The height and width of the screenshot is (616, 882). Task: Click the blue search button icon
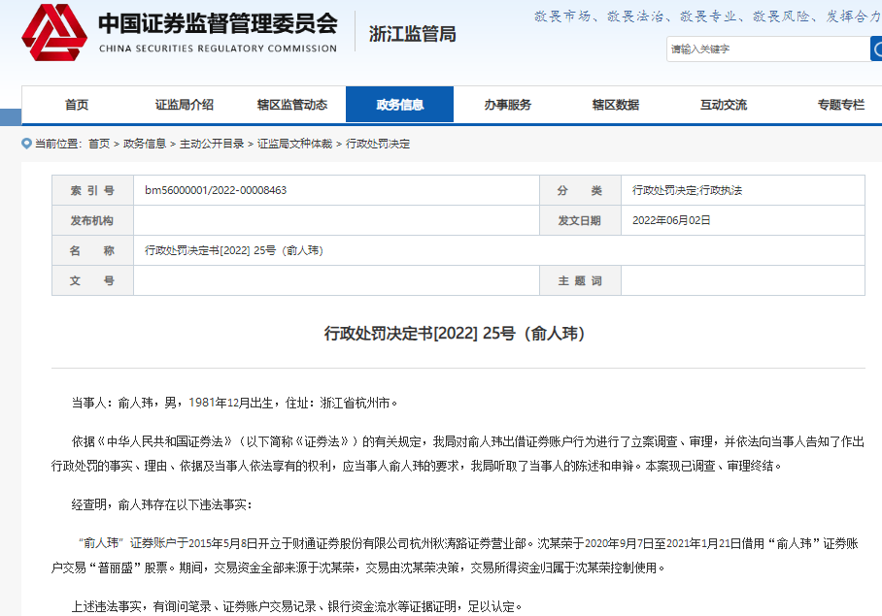pos(875,49)
